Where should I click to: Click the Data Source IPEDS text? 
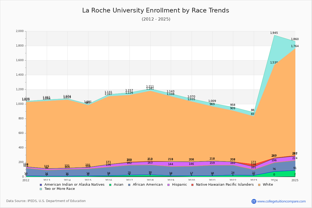tap(46, 201)
